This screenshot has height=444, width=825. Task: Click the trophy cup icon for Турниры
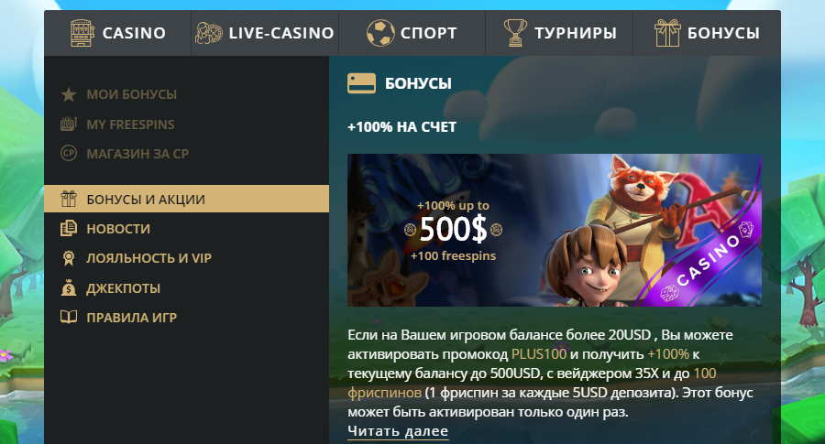515,33
